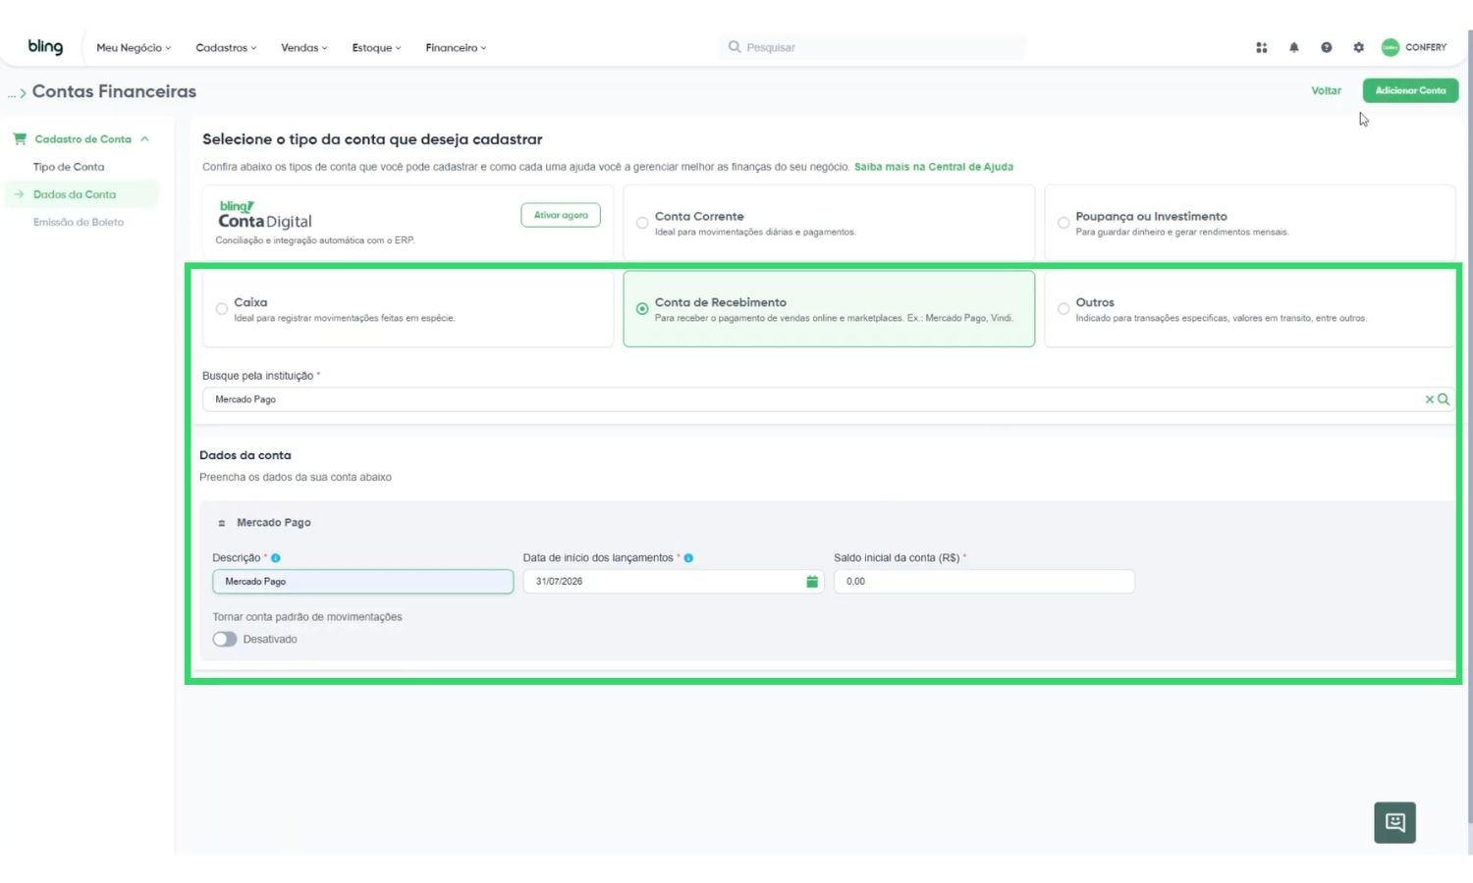Focus the Pesquisar search field
Screen dimensions: 1473x883
[x=872, y=47]
